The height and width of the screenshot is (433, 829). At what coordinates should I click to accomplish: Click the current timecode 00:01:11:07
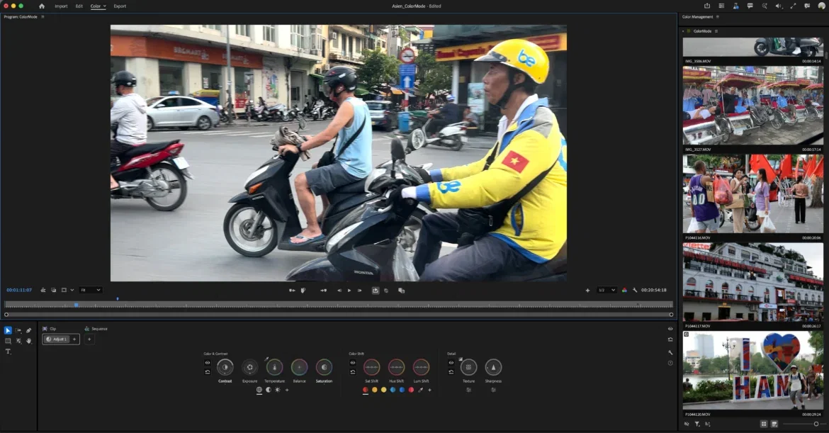click(19, 291)
